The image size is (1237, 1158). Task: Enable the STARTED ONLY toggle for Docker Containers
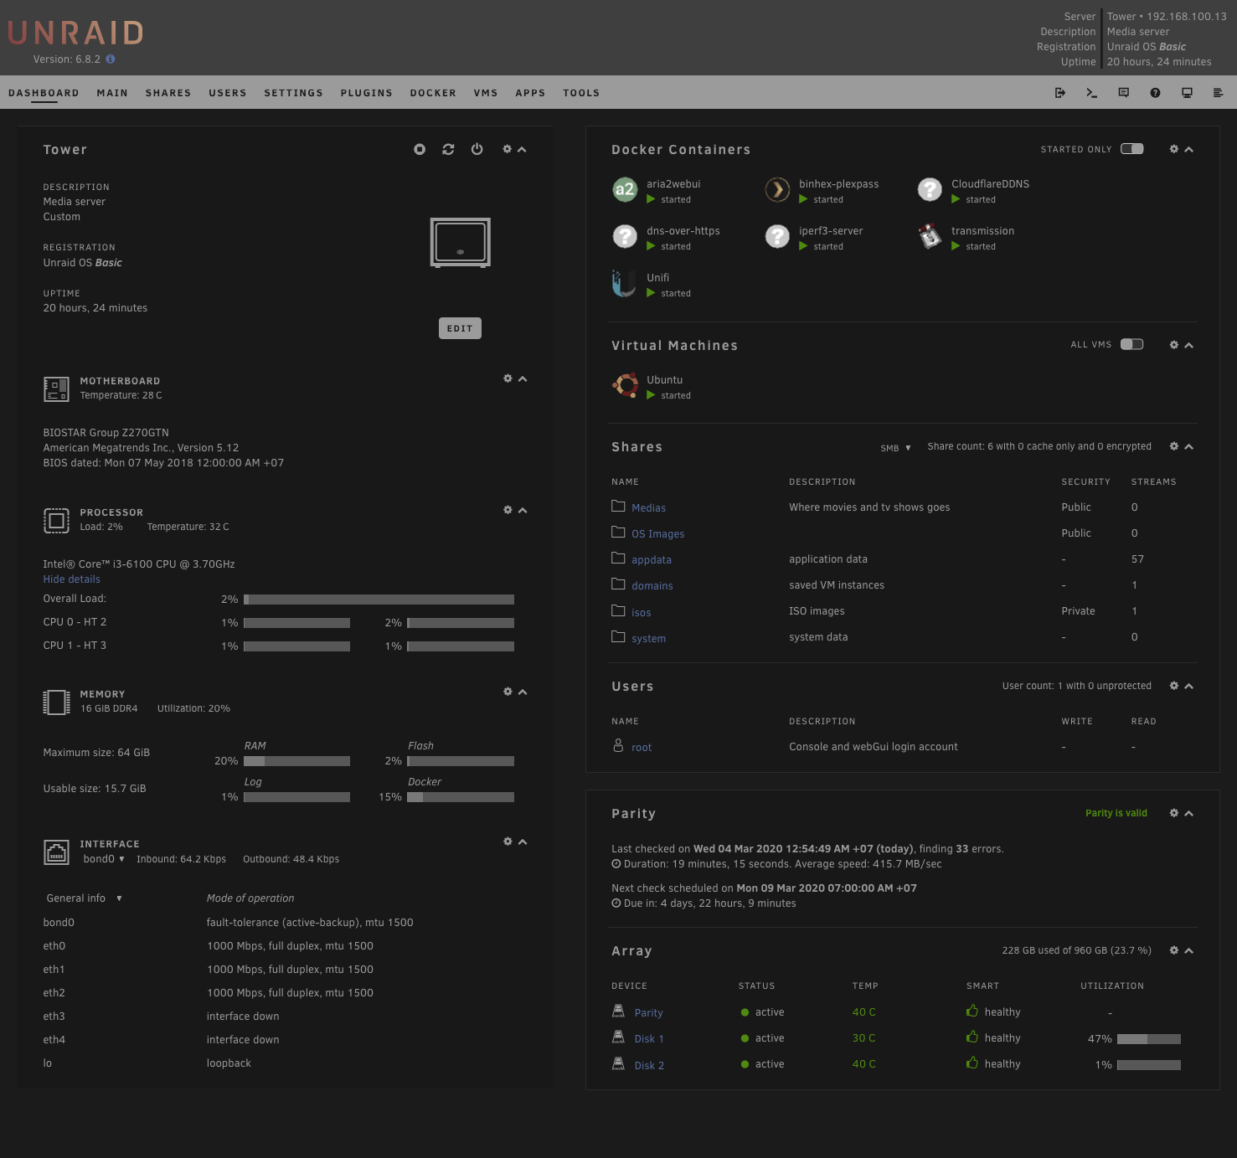click(x=1132, y=148)
